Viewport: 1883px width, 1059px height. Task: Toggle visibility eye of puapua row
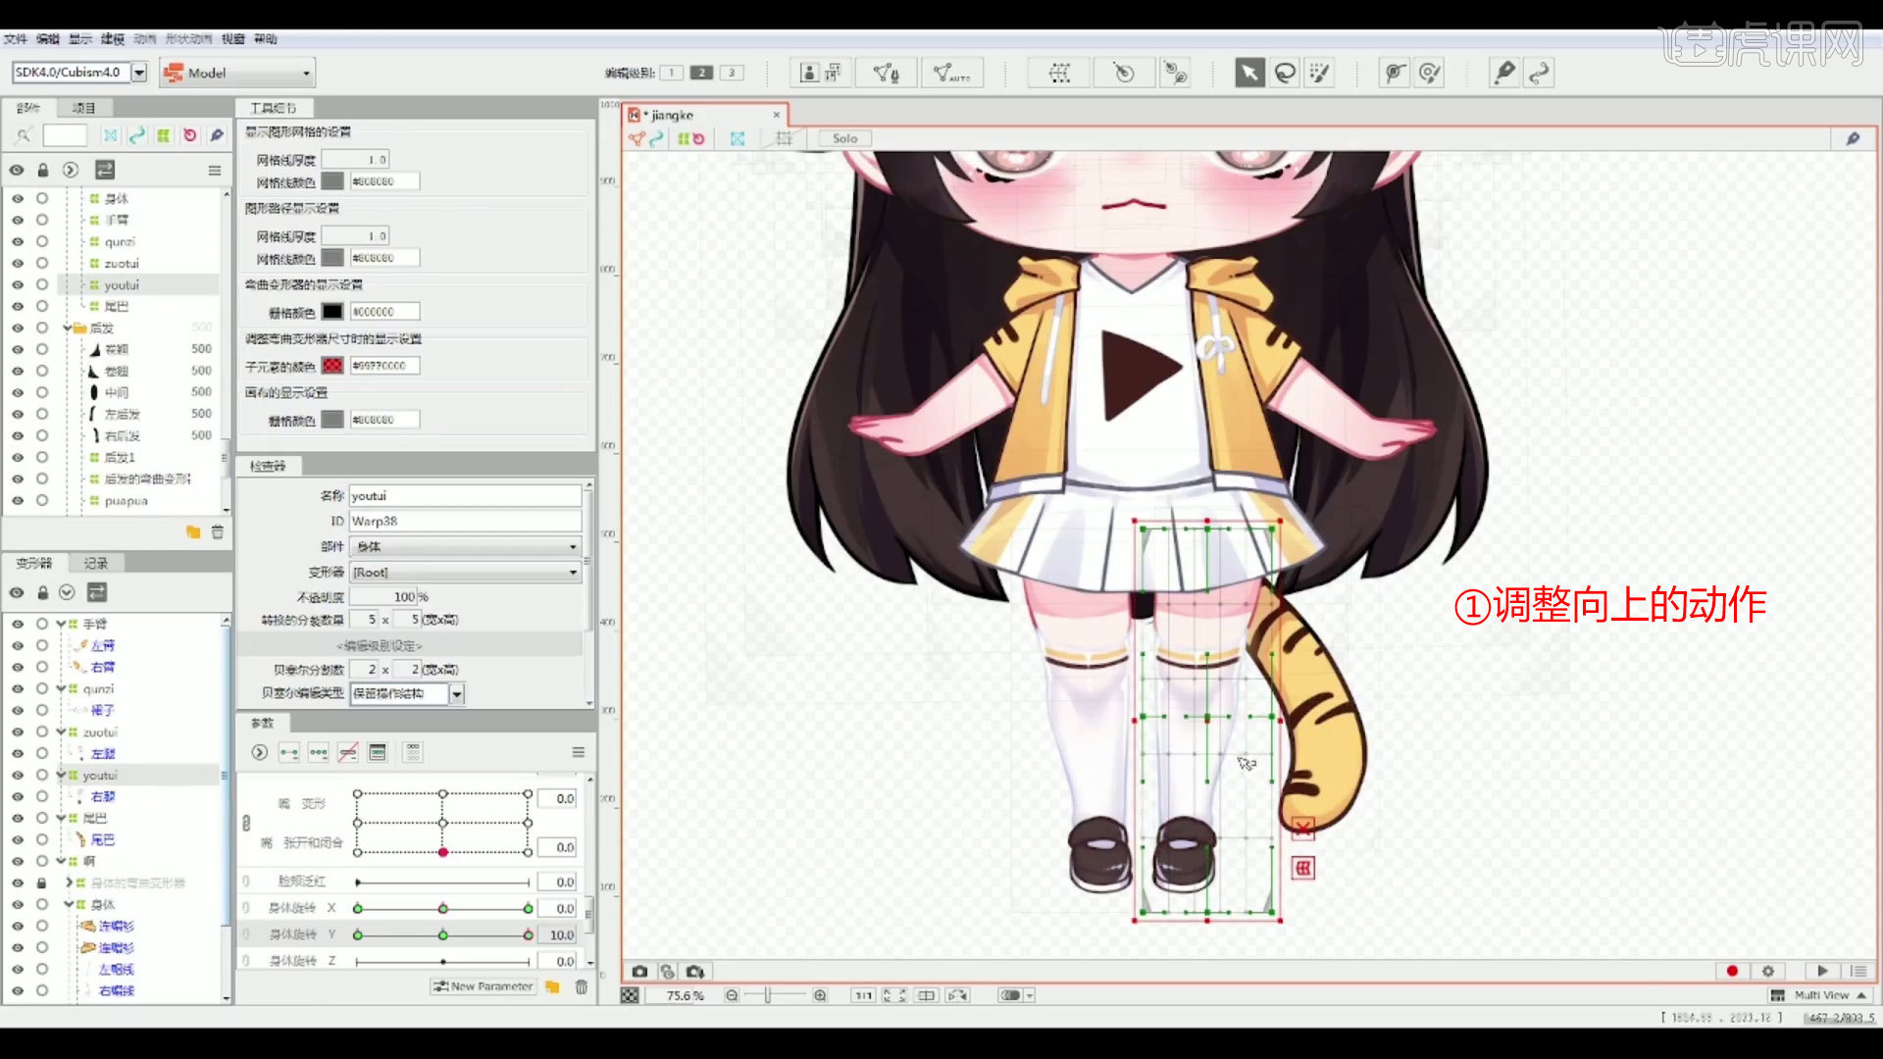18,500
